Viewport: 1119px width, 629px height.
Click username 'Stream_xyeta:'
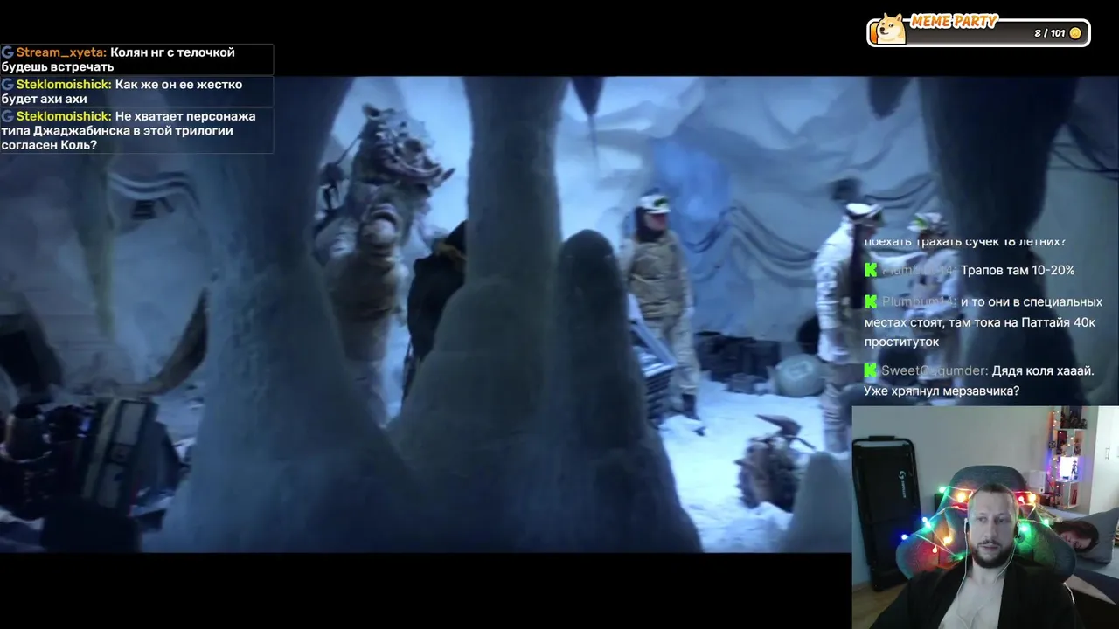click(x=61, y=52)
